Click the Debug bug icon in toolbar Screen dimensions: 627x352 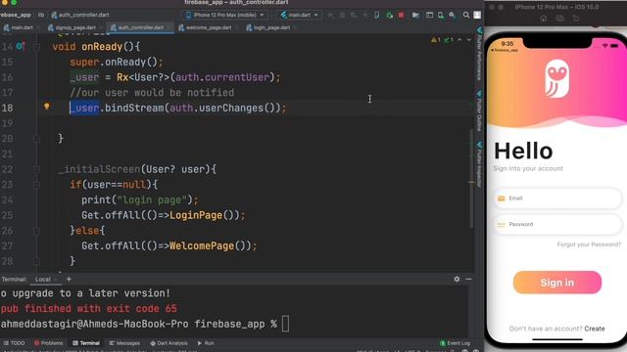342,16
